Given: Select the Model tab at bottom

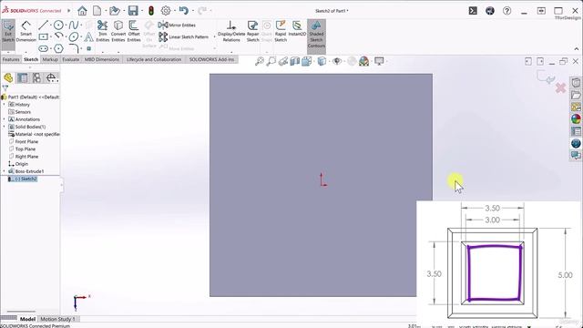Looking at the screenshot, I should [x=27, y=319].
